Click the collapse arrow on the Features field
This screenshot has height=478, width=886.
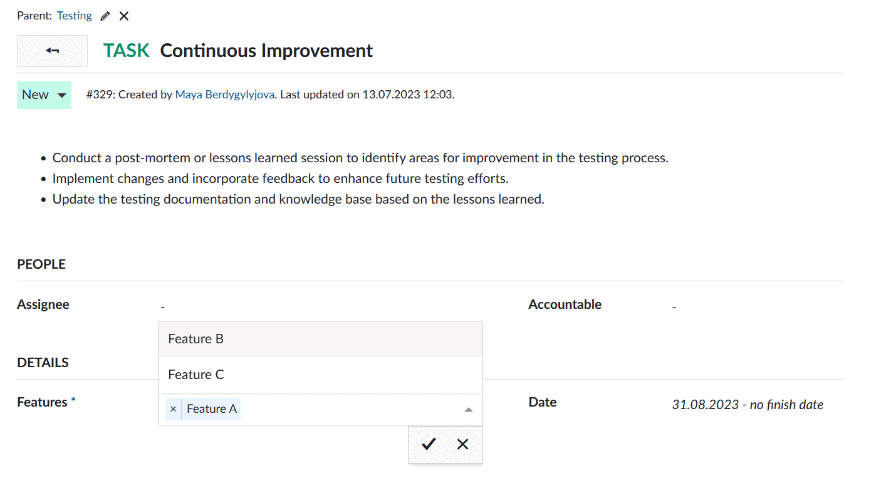pyautogui.click(x=468, y=408)
